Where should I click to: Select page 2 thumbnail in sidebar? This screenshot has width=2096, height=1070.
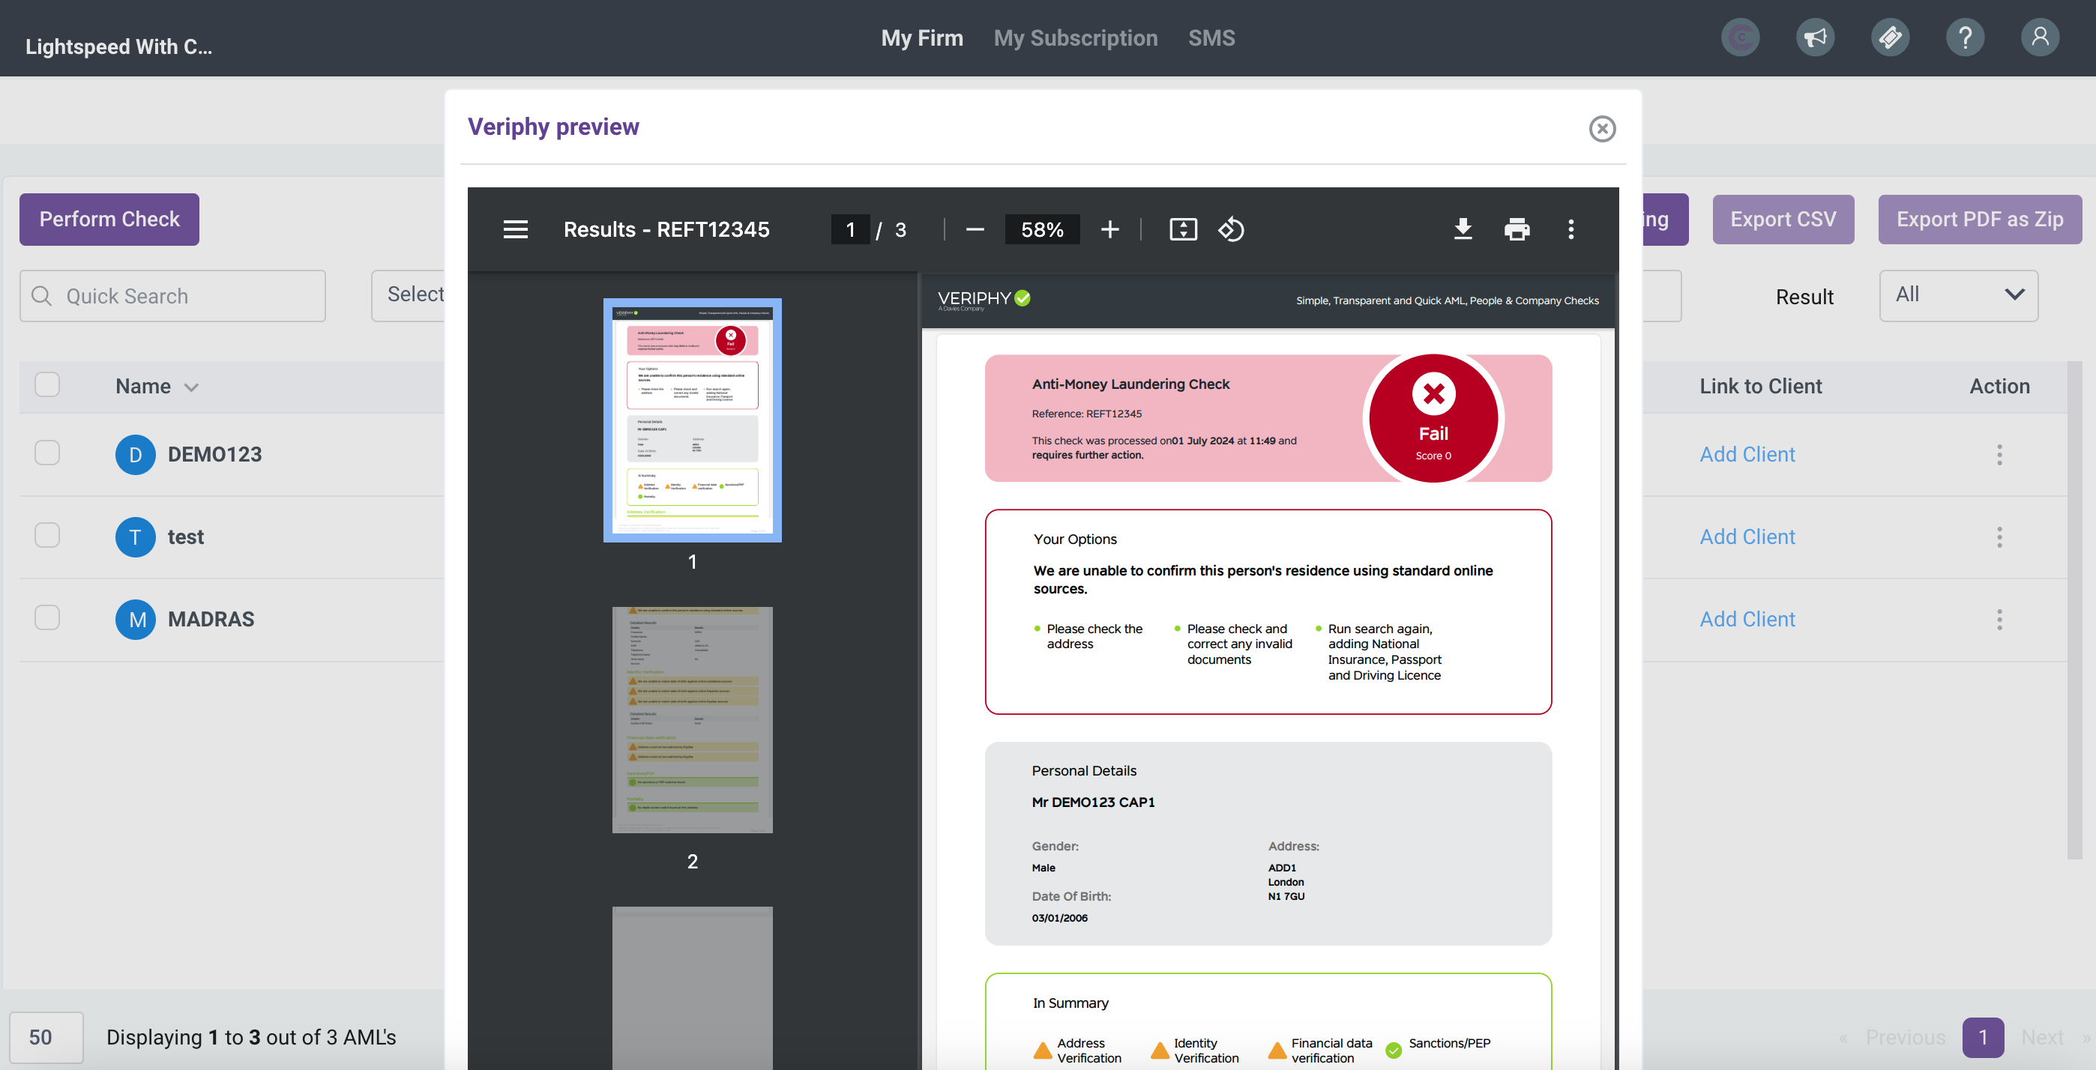(x=692, y=719)
